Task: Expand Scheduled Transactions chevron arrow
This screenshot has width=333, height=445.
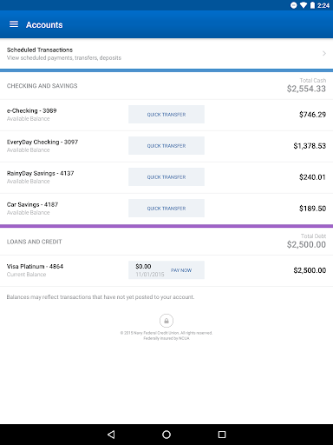Action: click(324, 54)
